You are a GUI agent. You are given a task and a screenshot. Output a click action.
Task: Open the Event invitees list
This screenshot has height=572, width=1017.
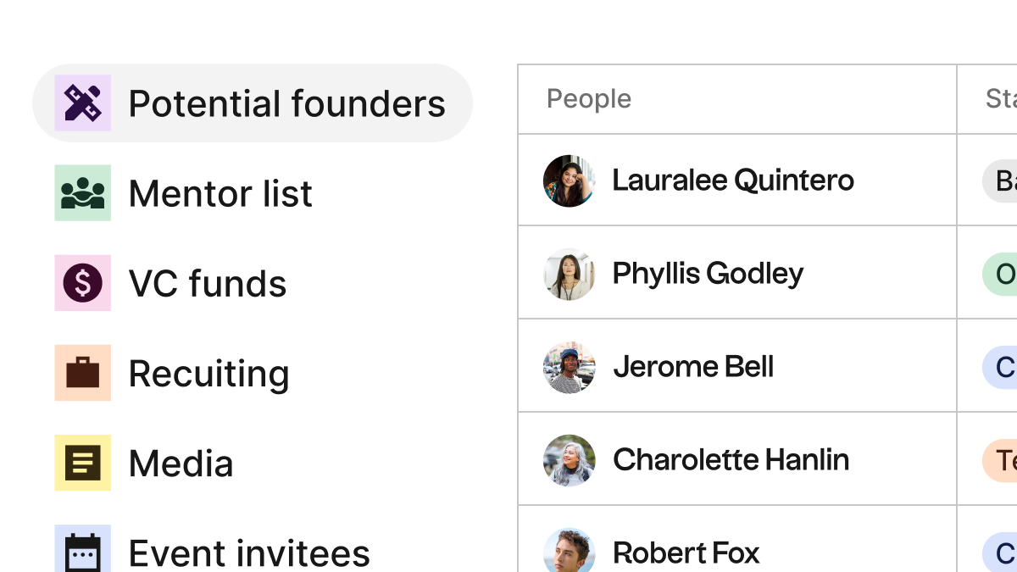[x=249, y=553]
